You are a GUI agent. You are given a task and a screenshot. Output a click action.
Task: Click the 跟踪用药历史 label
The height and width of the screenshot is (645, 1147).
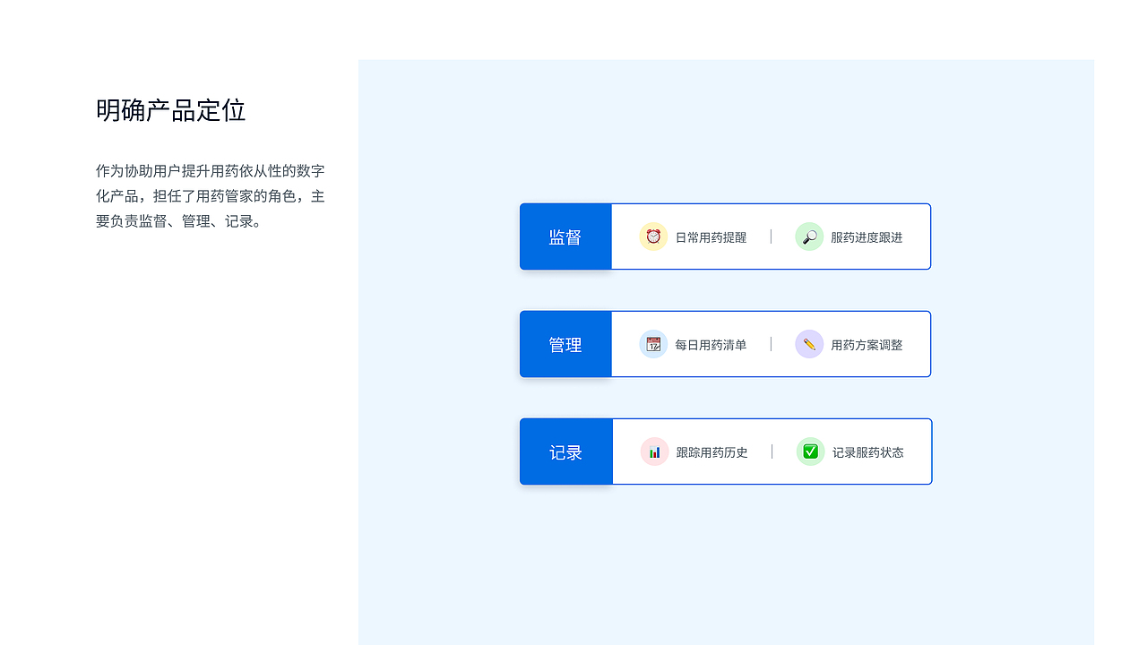tap(712, 452)
